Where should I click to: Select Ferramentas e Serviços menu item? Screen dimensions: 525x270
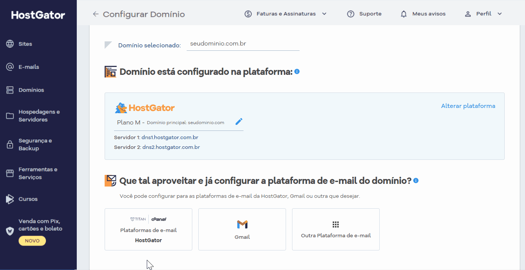tap(38, 173)
